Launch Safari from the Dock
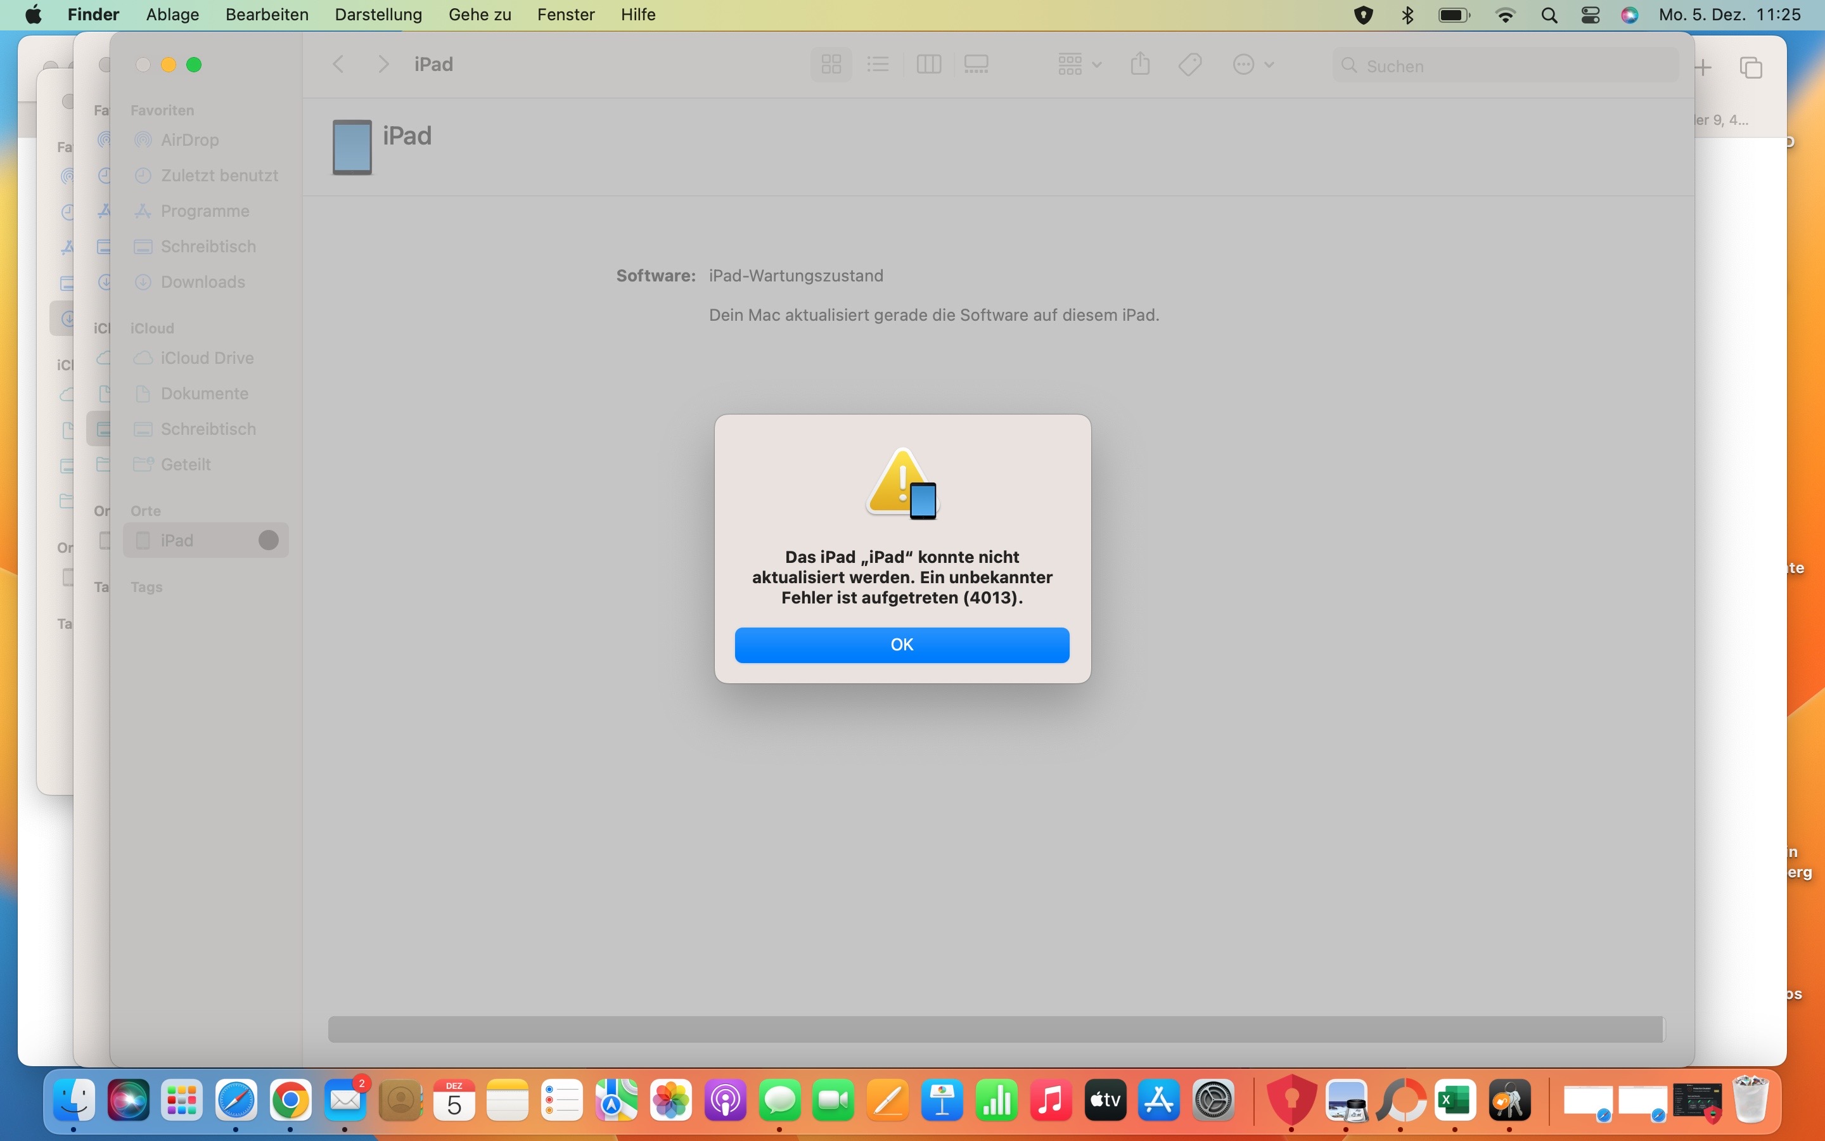Viewport: 1825px width, 1141px height. coord(236,1101)
